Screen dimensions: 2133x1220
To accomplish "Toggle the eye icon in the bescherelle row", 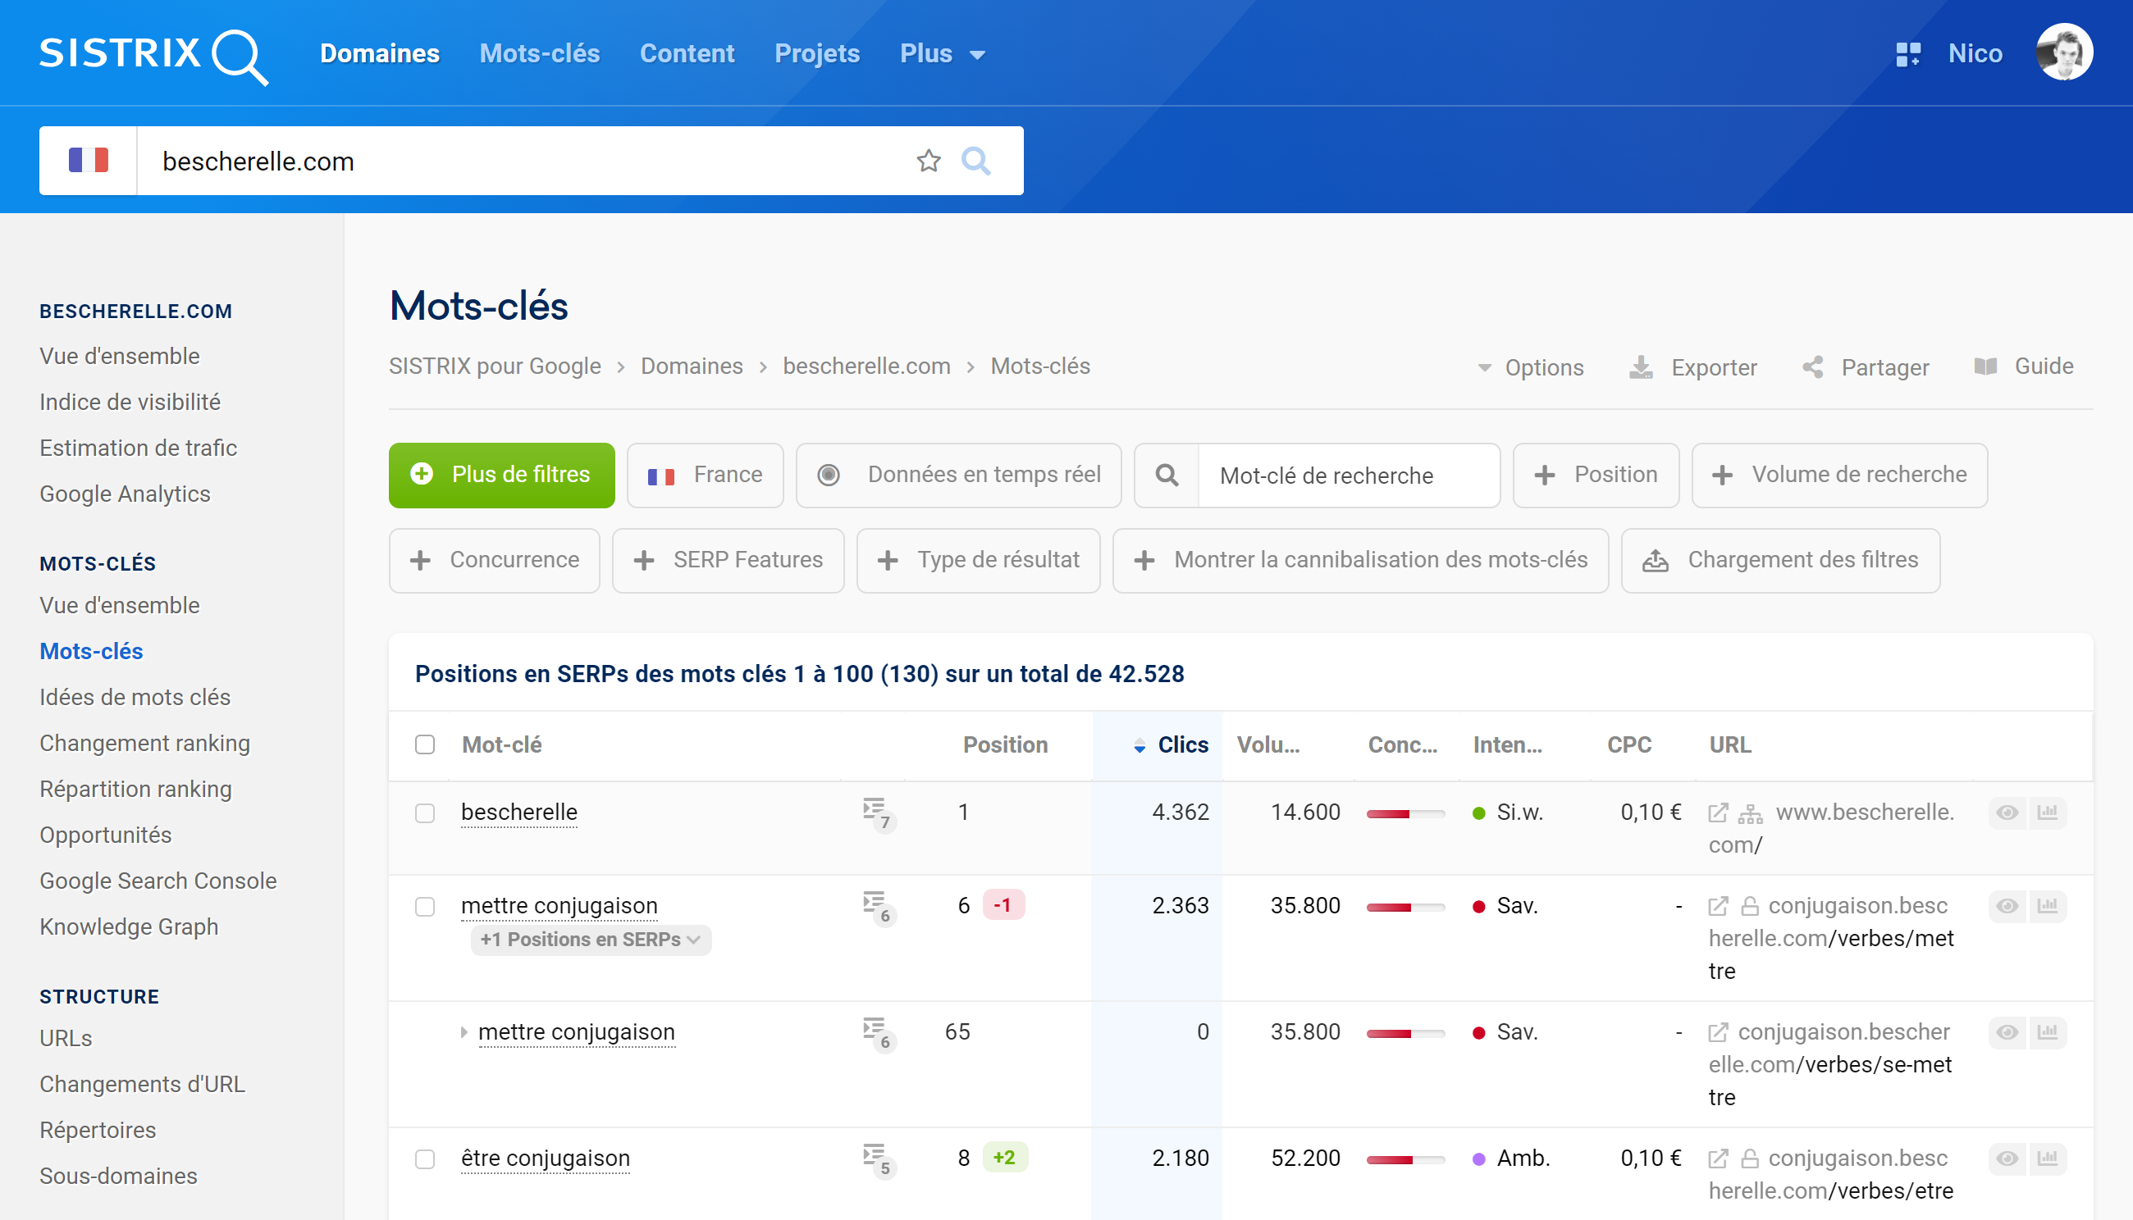I will tap(2007, 812).
